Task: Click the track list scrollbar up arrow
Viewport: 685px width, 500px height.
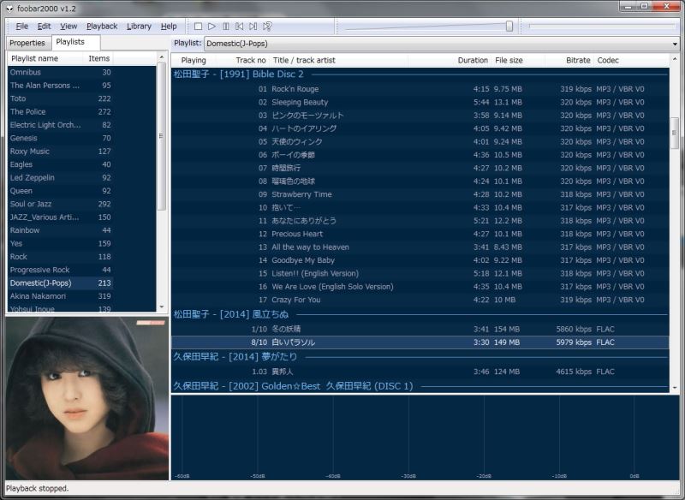Action: (675, 58)
